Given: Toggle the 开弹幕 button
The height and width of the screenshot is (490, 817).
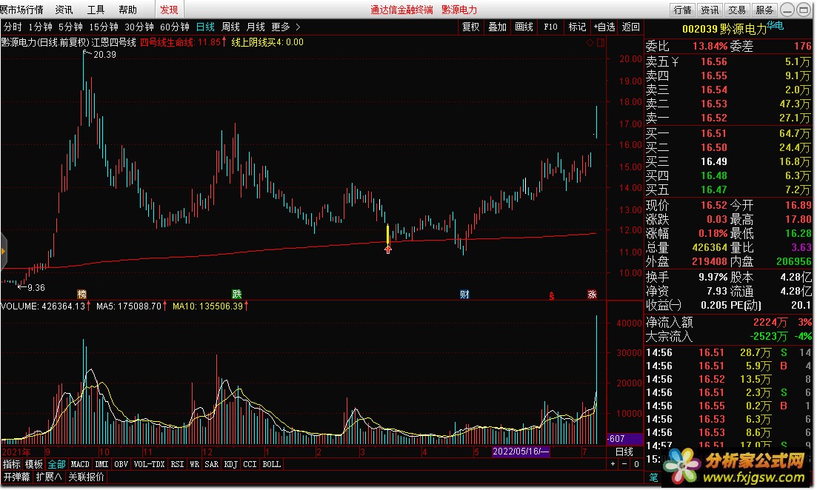Looking at the screenshot, I should (17, 477).
